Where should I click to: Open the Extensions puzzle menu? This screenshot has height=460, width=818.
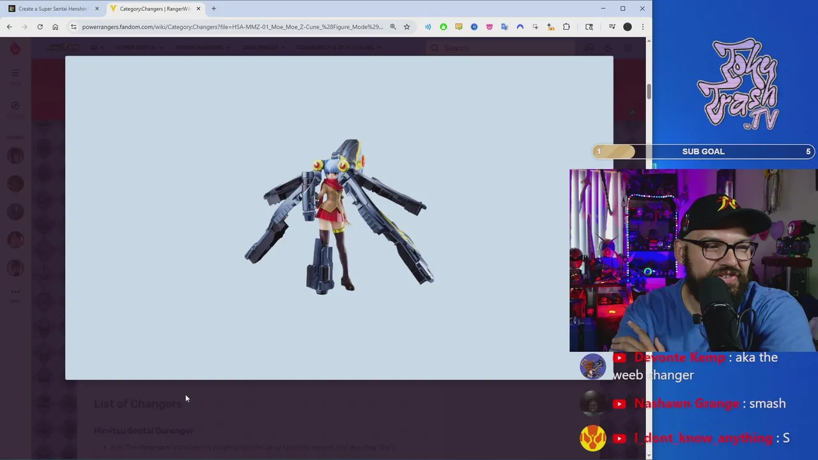pos(566,27)
